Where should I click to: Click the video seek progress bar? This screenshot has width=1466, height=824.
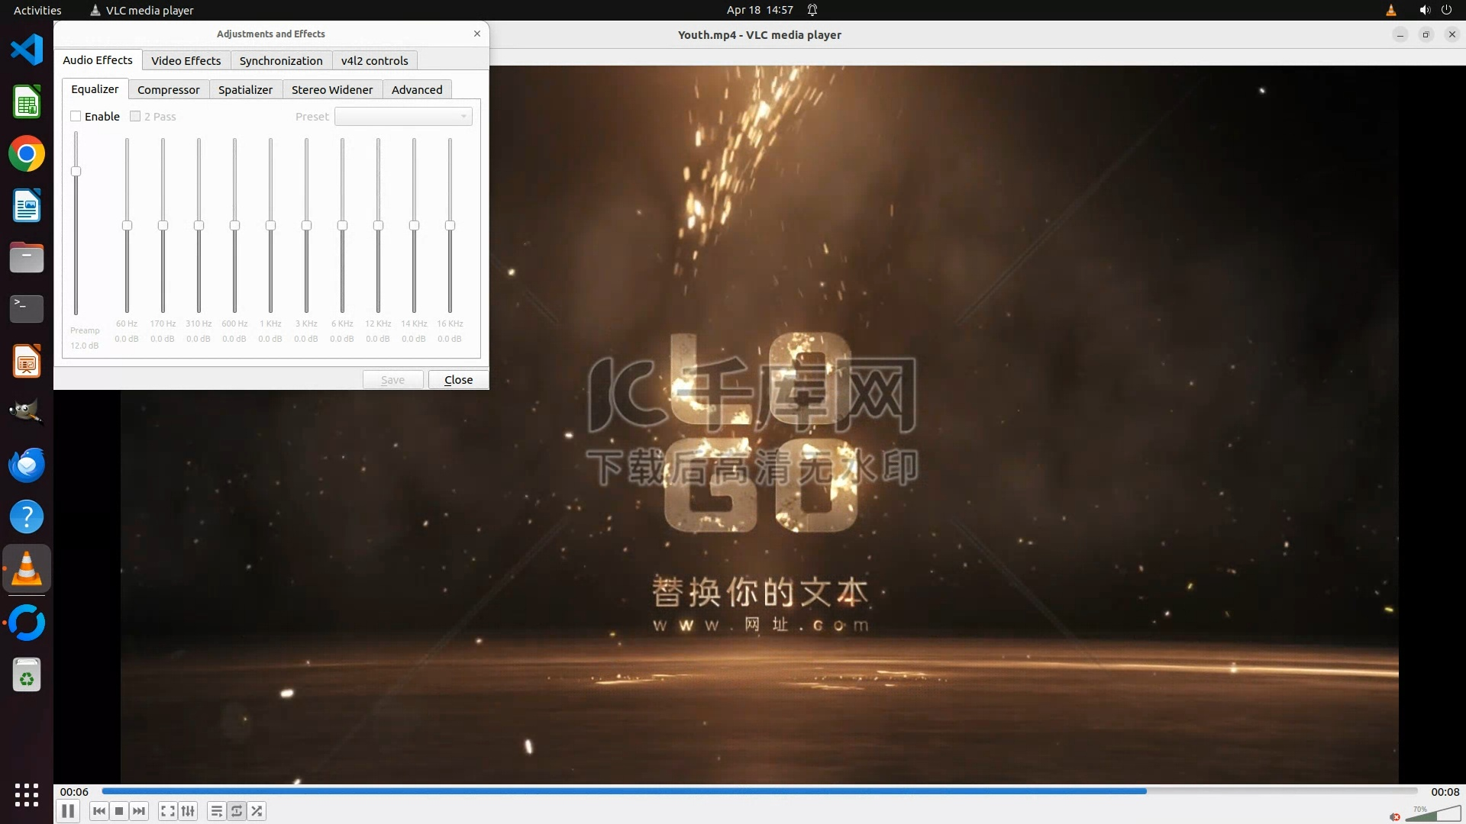click(759, 791)
